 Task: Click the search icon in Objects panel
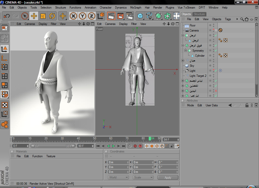coord(242,19)
